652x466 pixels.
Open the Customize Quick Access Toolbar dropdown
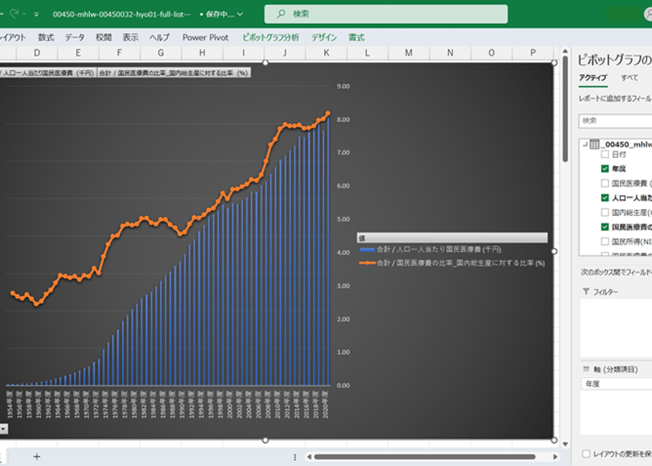point(37,15)
